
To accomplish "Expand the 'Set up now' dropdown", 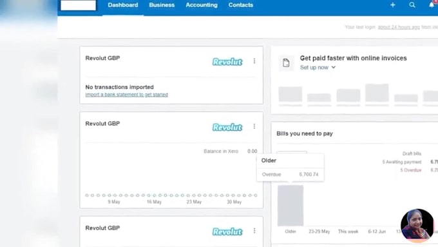I will 318,68.
